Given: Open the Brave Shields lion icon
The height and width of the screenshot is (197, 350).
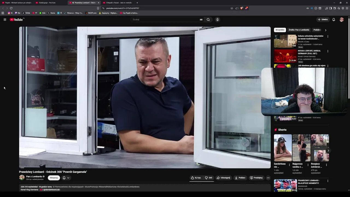Looking at the screenshot, I should click(x=241, y=8).
